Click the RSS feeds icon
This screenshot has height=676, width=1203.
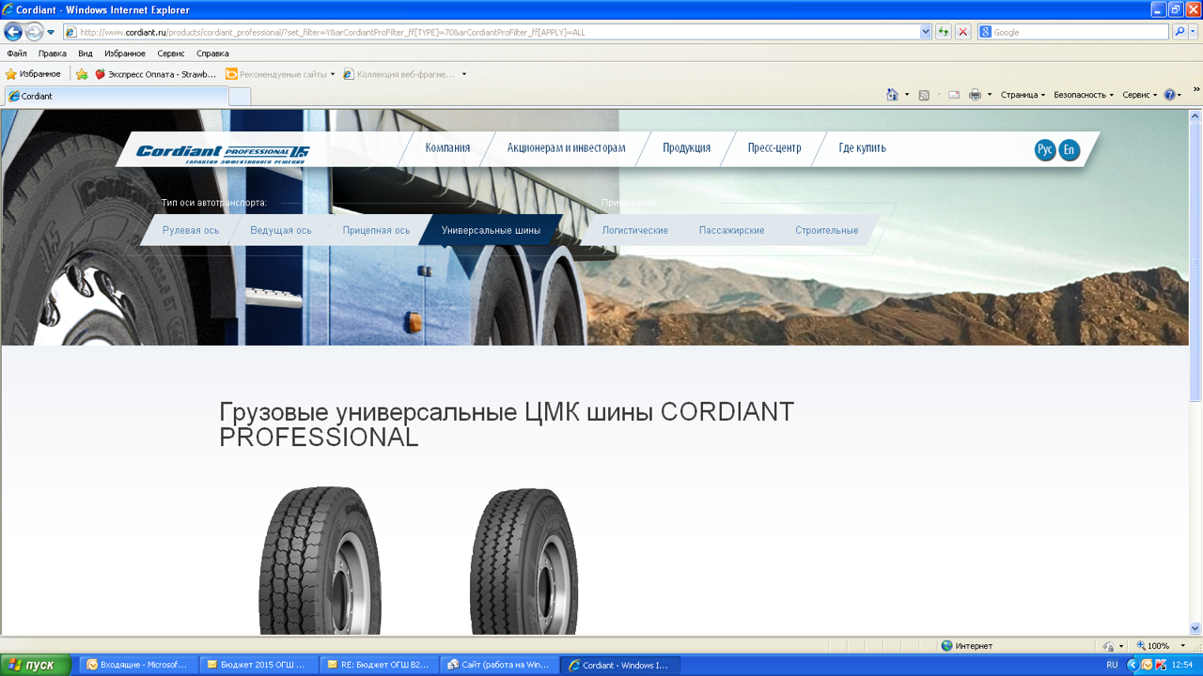click(924, 95)
